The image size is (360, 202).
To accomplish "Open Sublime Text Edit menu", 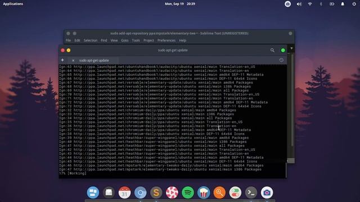I will coord(77,40).
